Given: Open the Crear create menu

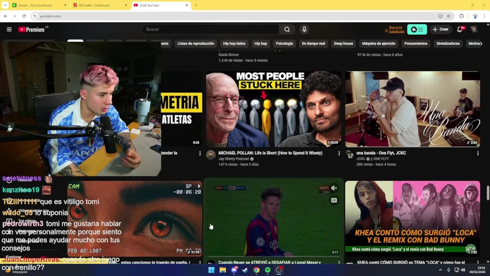Looking at the screenshot, I should point(440,30).
